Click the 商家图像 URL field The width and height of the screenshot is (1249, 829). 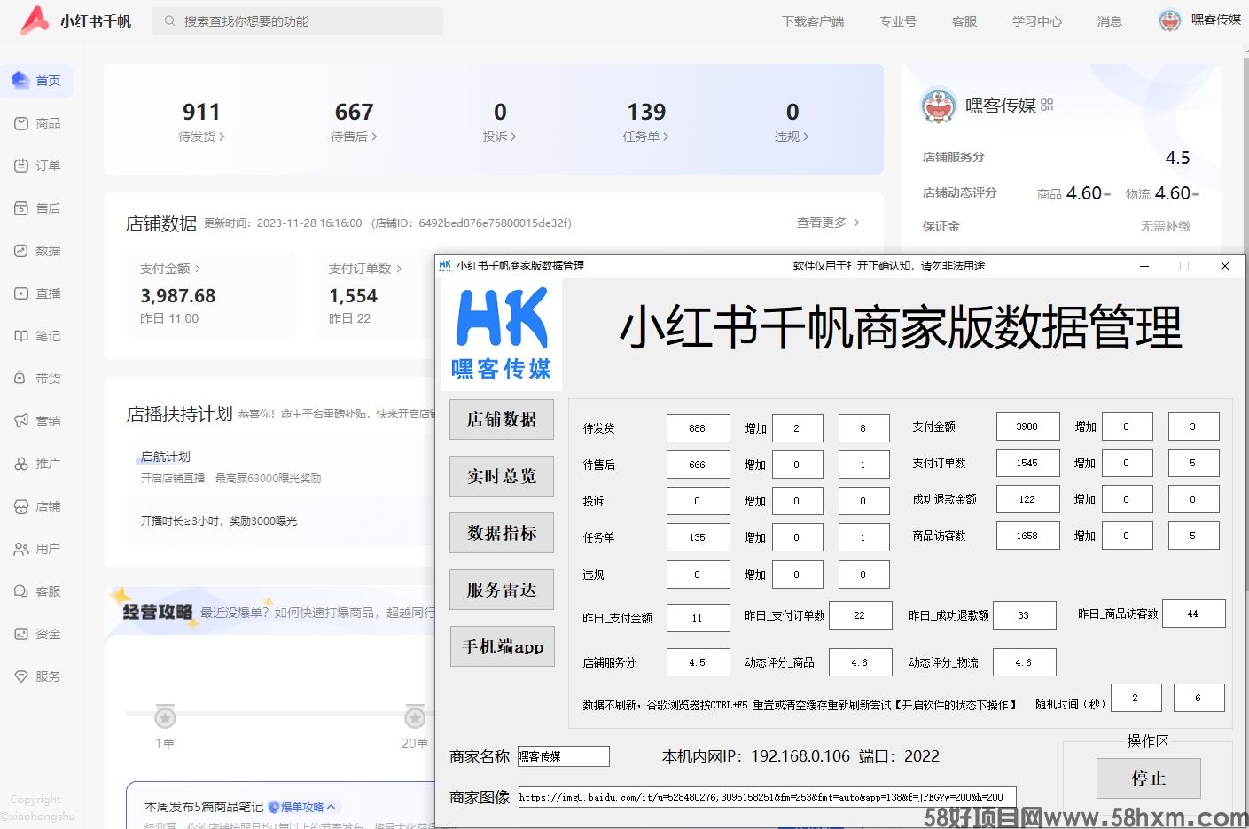click(768, 797)
